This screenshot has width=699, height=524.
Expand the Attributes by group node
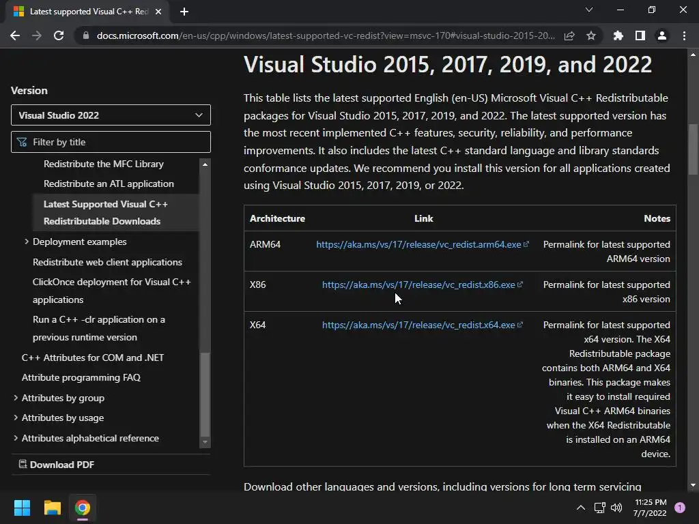coord(16,398)
